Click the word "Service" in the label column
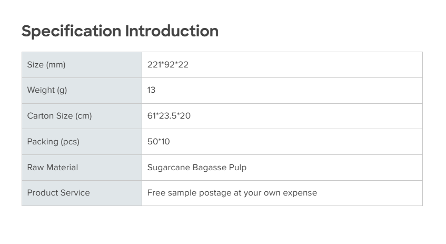 [x=75, y=193]
